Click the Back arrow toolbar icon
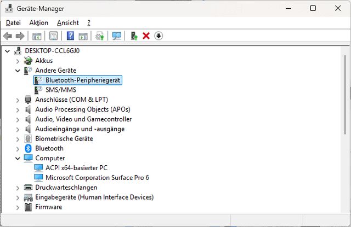 coord(8,36)
